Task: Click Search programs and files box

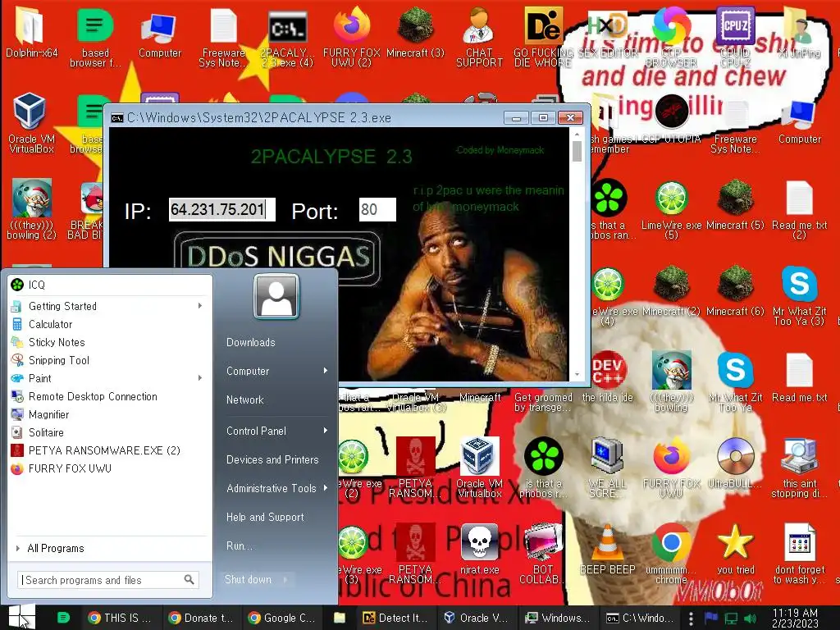Action: tap(108, 580)
